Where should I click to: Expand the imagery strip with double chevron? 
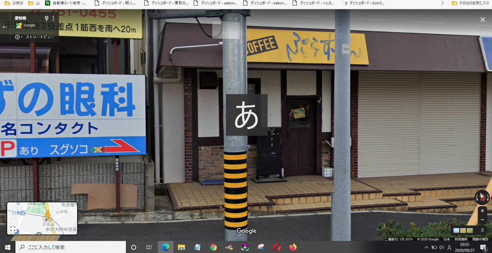pyautogui.click(x=482, y=230)
